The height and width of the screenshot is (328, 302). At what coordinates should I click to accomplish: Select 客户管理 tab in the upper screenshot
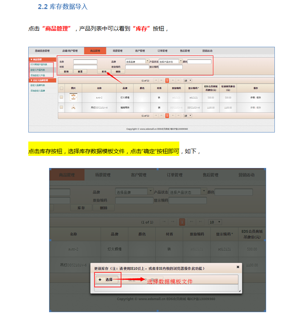pos(140,51)
